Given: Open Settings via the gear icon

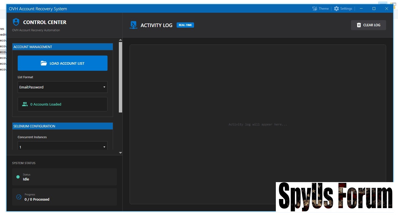Looking at the screenshot, I should tap(336, 9).
